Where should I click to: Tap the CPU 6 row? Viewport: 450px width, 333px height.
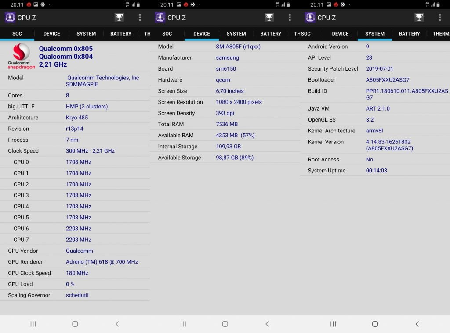click(75, 229)
